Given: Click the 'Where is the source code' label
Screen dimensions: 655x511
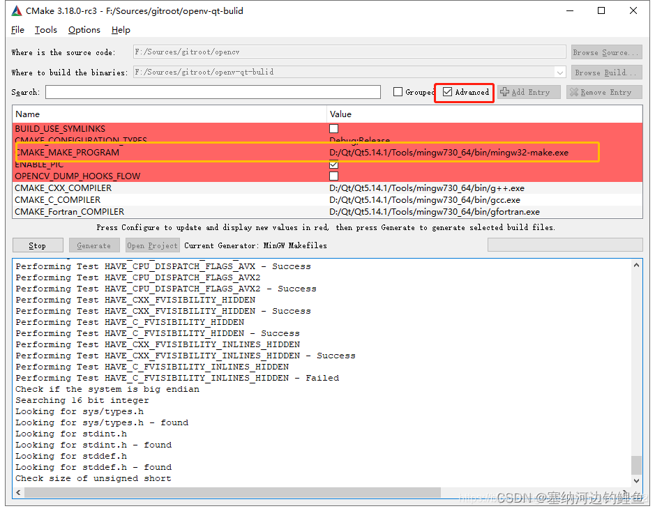Looking at the screenshot, I should [63, 52].
